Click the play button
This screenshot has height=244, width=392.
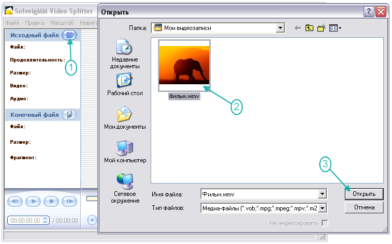pyautogui.click(x=33, y=201)
